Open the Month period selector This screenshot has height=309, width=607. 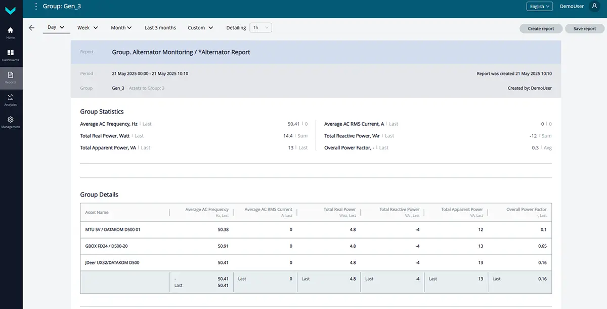pyautogui.click(x=121, y=28)
